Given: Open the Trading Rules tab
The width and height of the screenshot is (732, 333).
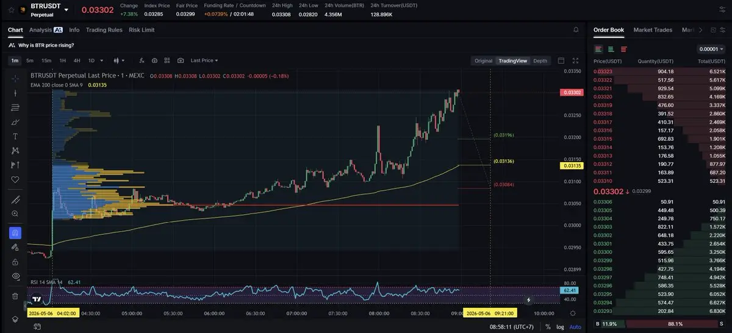Looking at the screenshot, I should pos(104,29).
